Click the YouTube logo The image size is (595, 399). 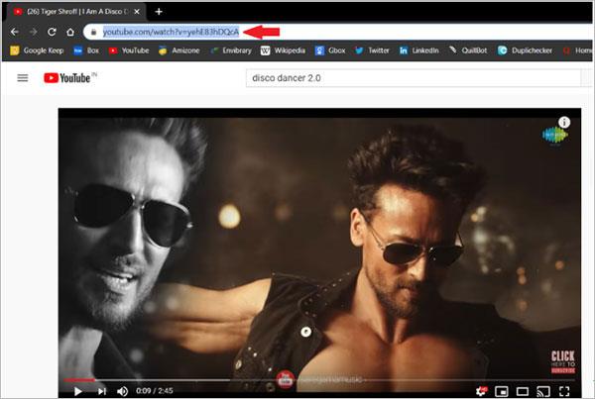coord(66,78)
